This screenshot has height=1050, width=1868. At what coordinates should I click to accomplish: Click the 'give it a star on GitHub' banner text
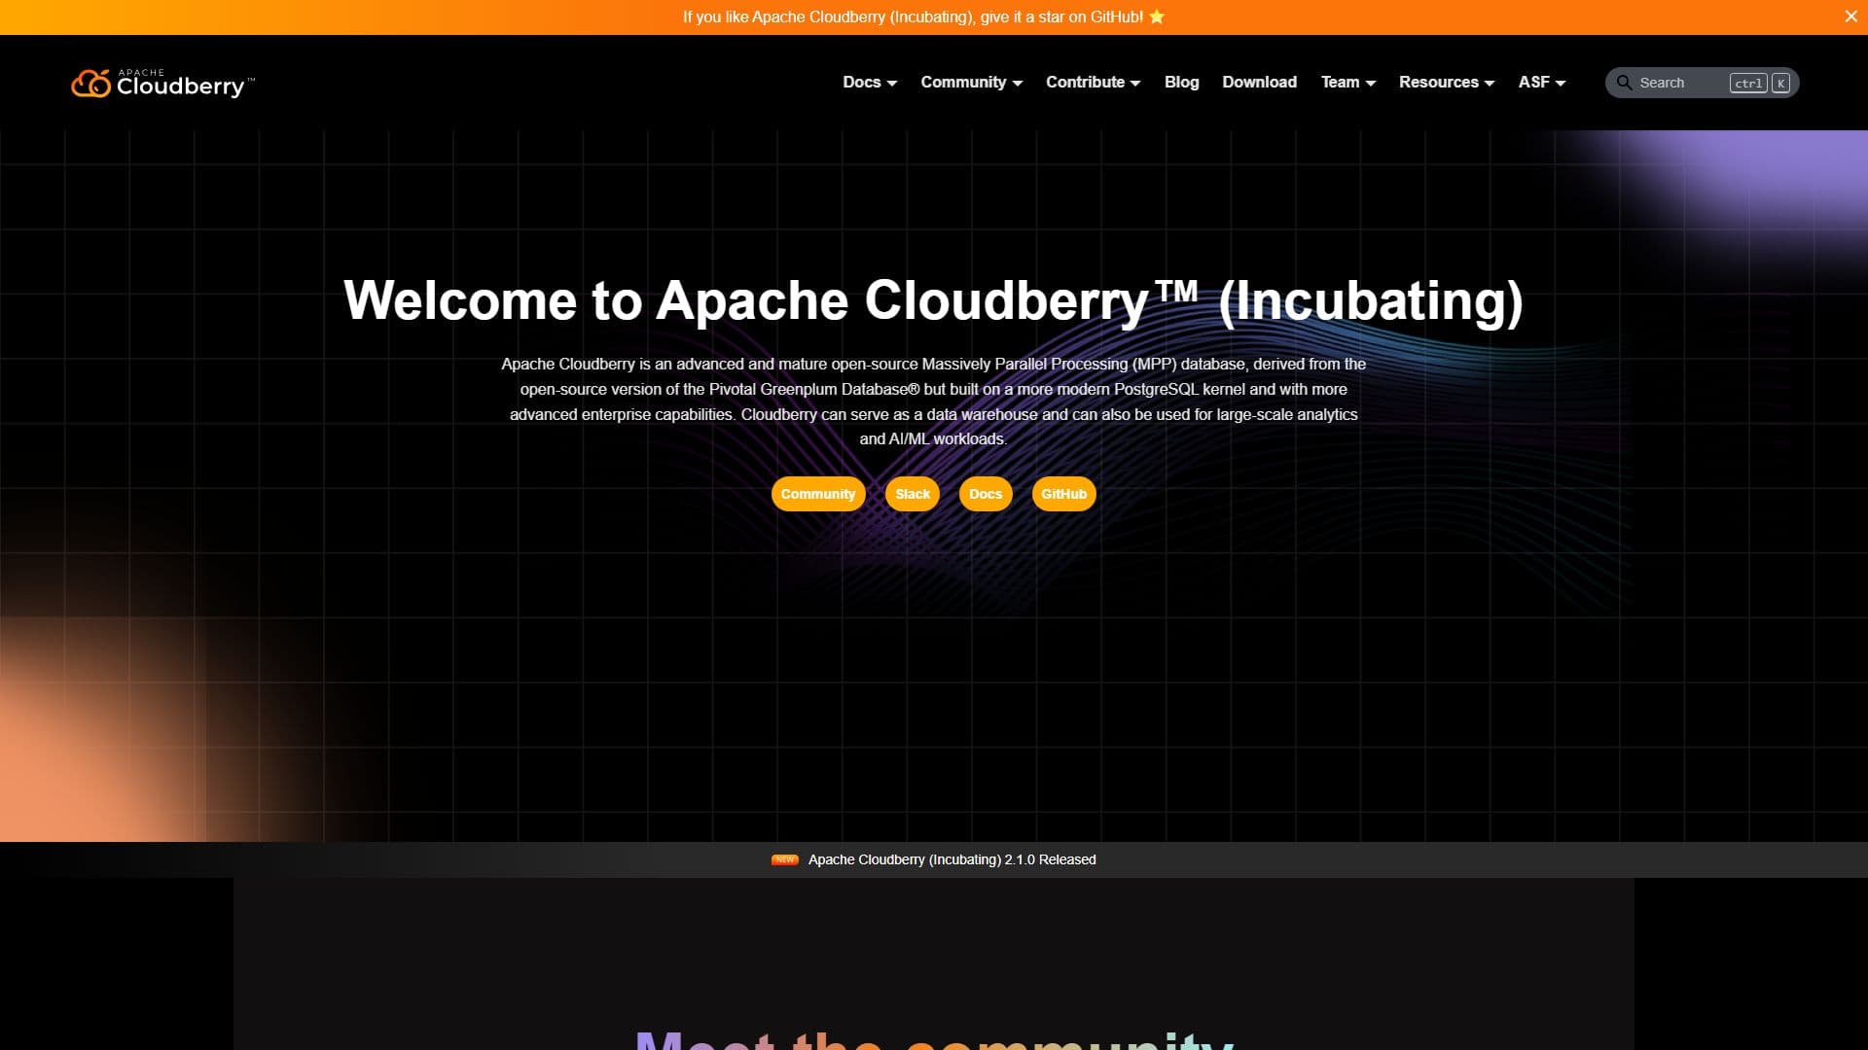tap(1061, 17)
